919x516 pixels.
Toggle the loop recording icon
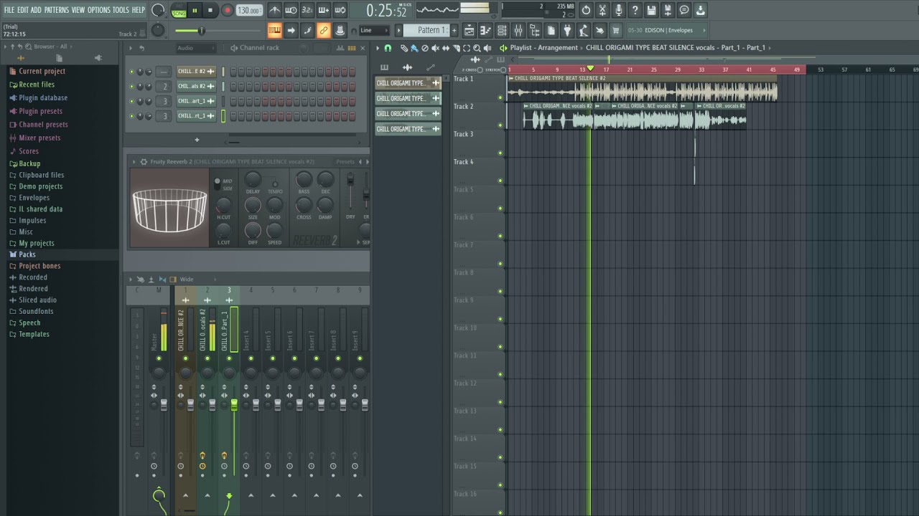340,10
